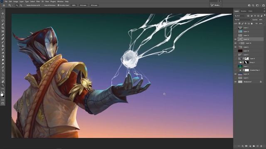Click the Home icon in options bar
This screenshot has width=266, height=149.
[x=4, y=5]
